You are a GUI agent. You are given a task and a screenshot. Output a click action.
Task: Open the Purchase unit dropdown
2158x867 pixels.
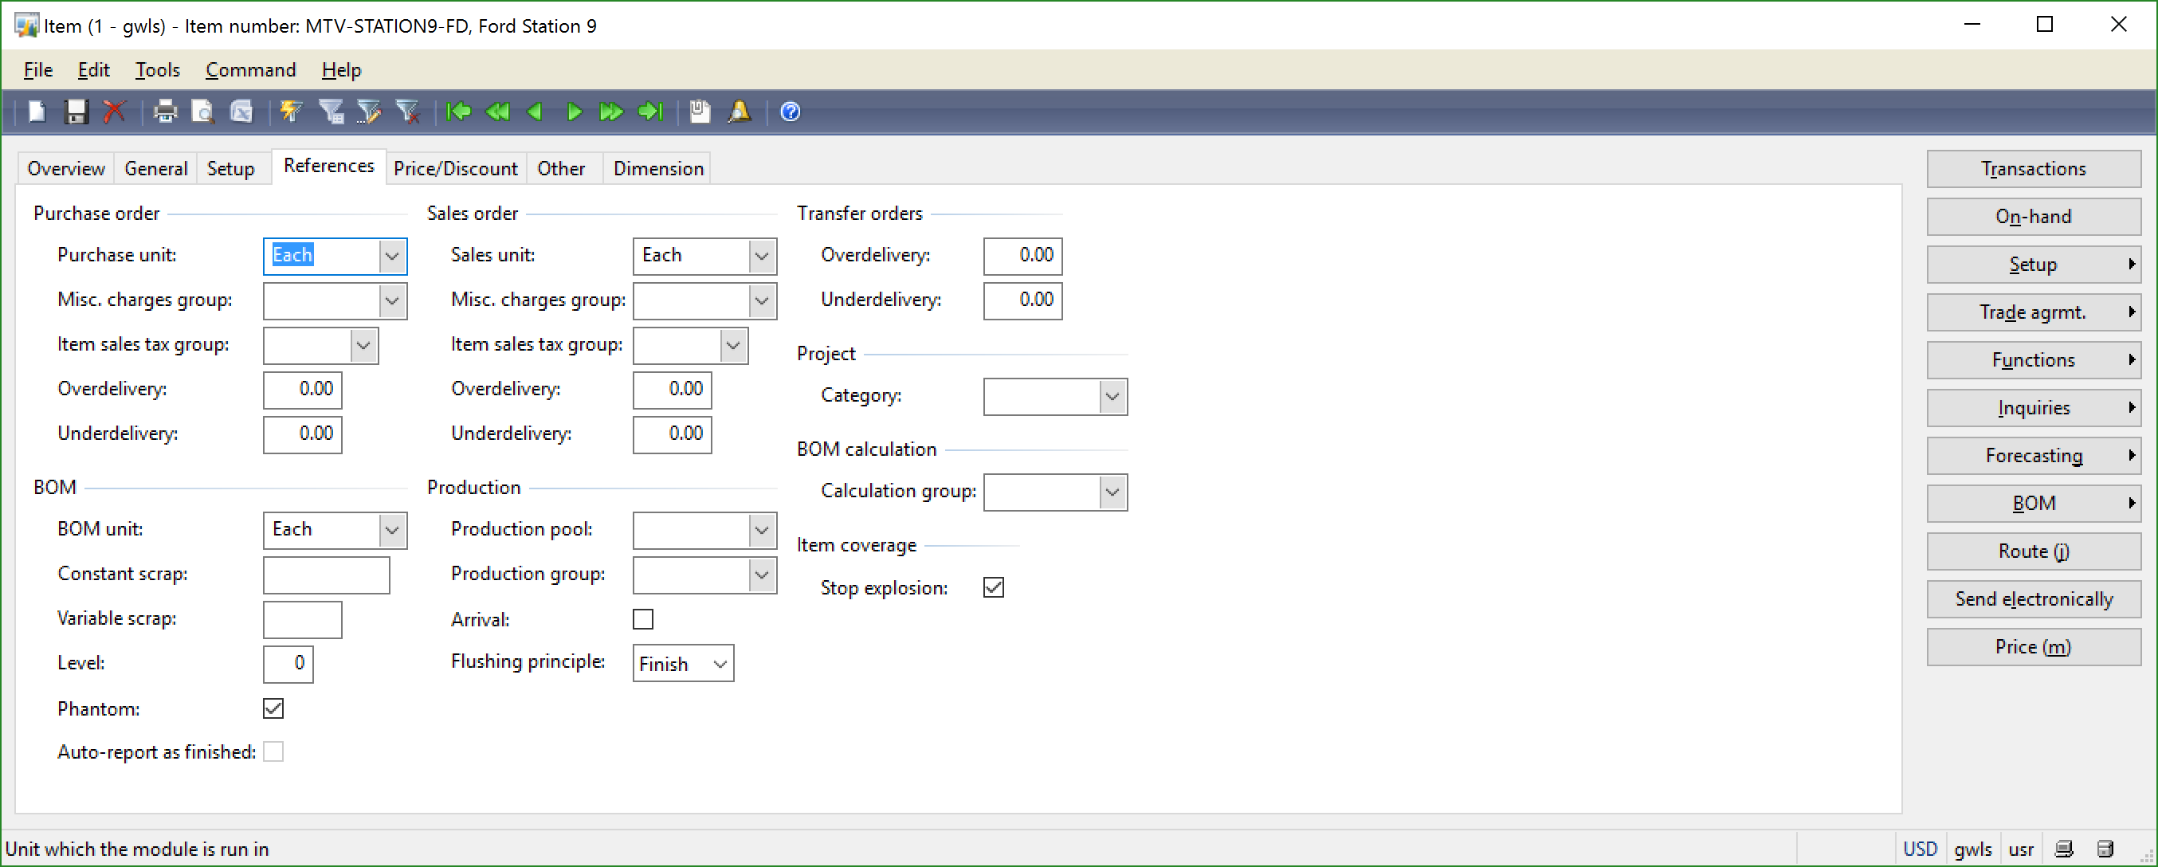[392, 256]
